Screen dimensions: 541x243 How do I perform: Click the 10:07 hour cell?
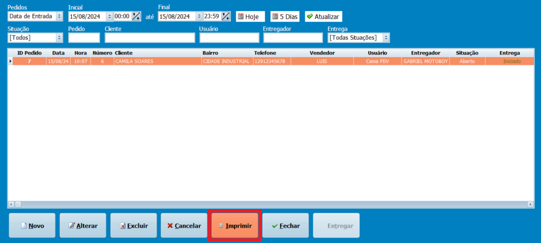click(x=80, y=61)
